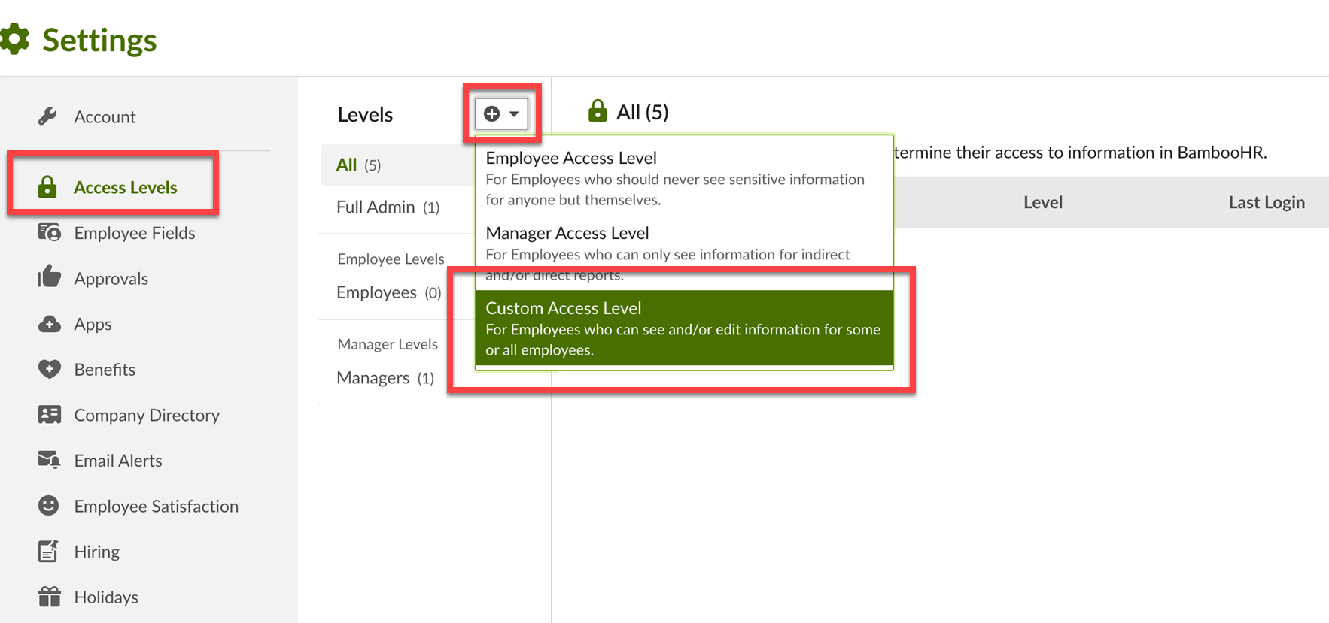The image size is (1329, 623).
Task: Click the Approvals thumbs-up icon
Action: click(x=49, y=277)
